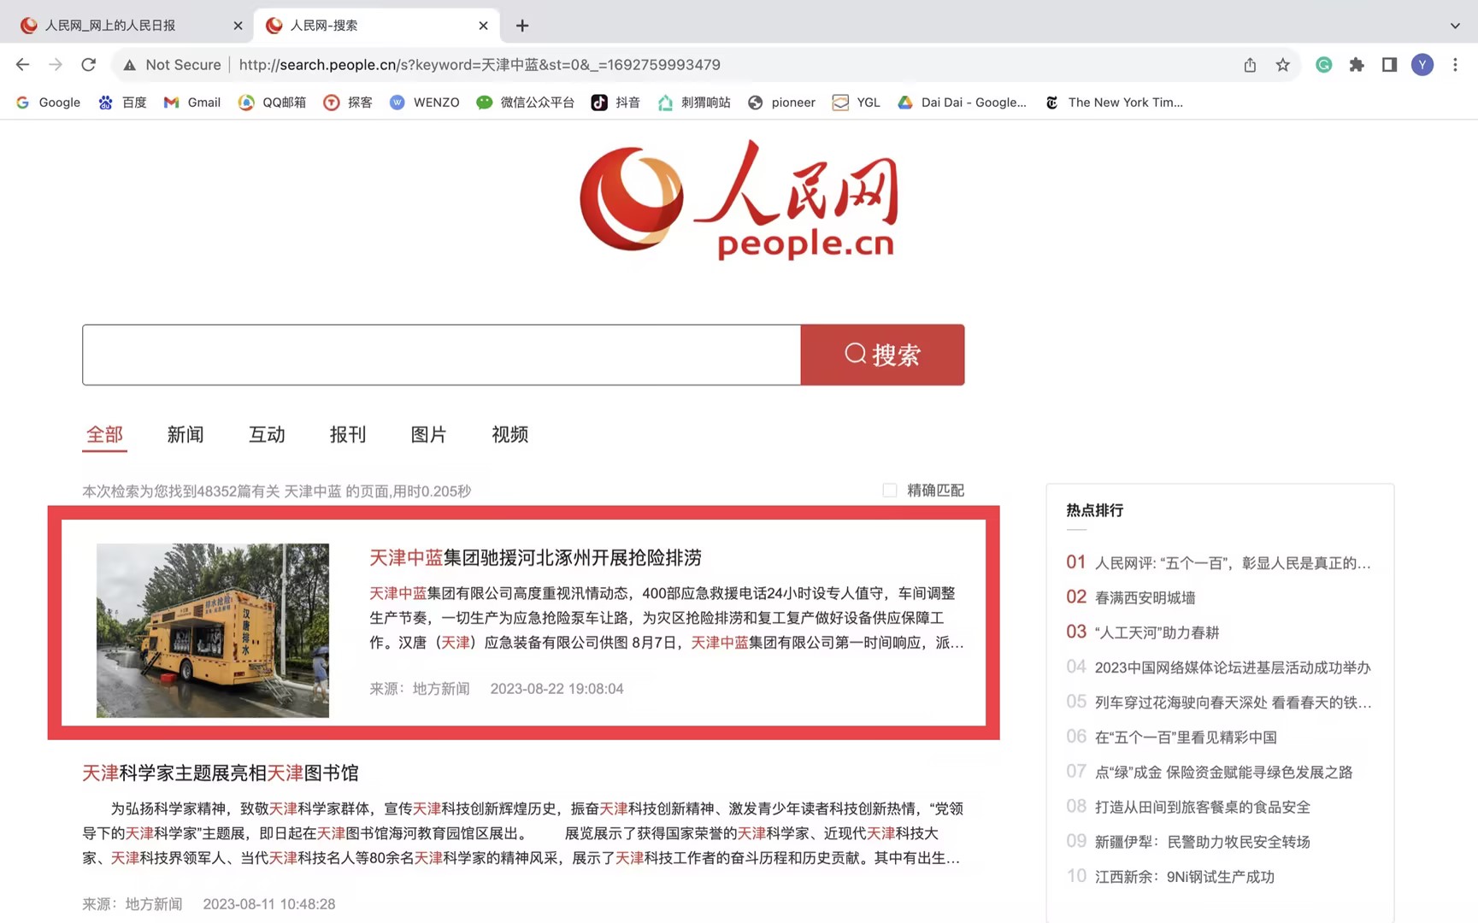1478x923 pixels.
Task: Share this page via share icon
Action: coord(1250,65)
